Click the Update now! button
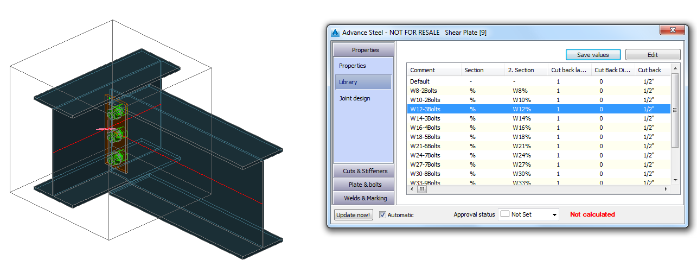This screenshot has height=266, width=697. coord(353,214)
